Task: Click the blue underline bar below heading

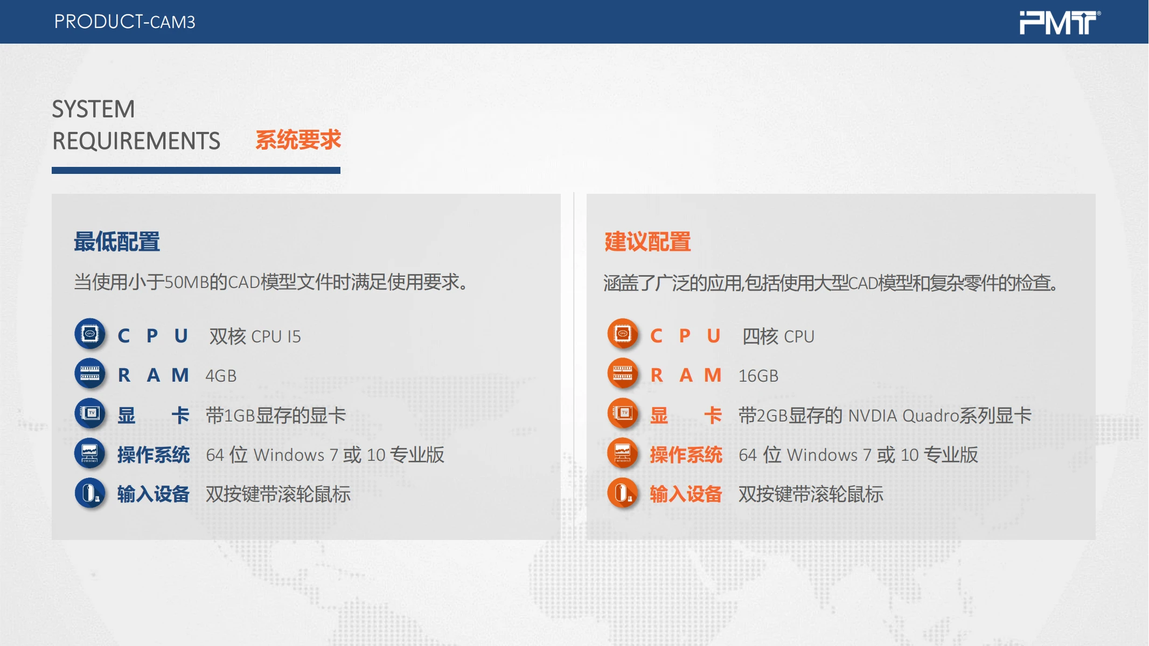Action: click(x=196, y=171)
